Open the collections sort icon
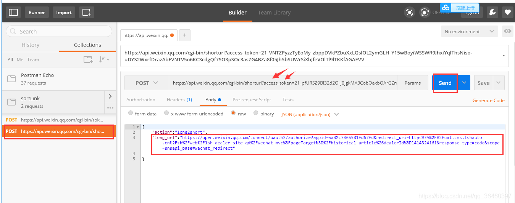Image resolution: width=515 pixels, height=203 pixels. tap(104, 59)
